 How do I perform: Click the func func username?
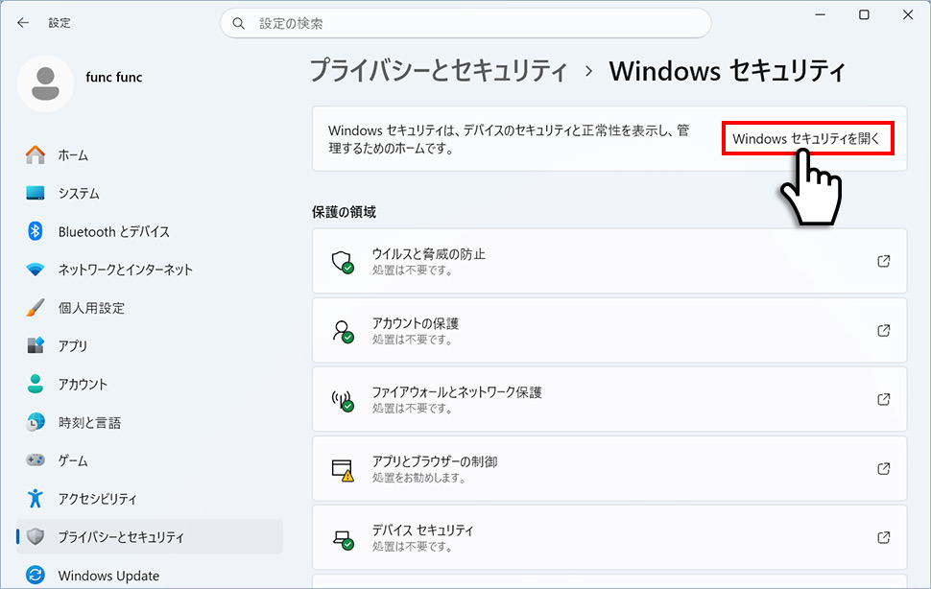(x=114, y=77)
